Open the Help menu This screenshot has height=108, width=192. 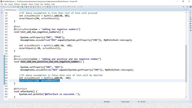53,4
